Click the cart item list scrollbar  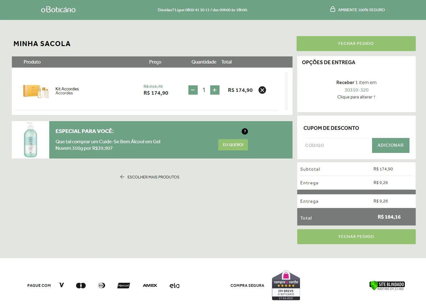point(286,91)
